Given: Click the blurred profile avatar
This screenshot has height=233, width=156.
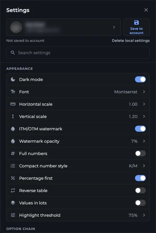Looking at the screenshot, I should click(16, 27).
